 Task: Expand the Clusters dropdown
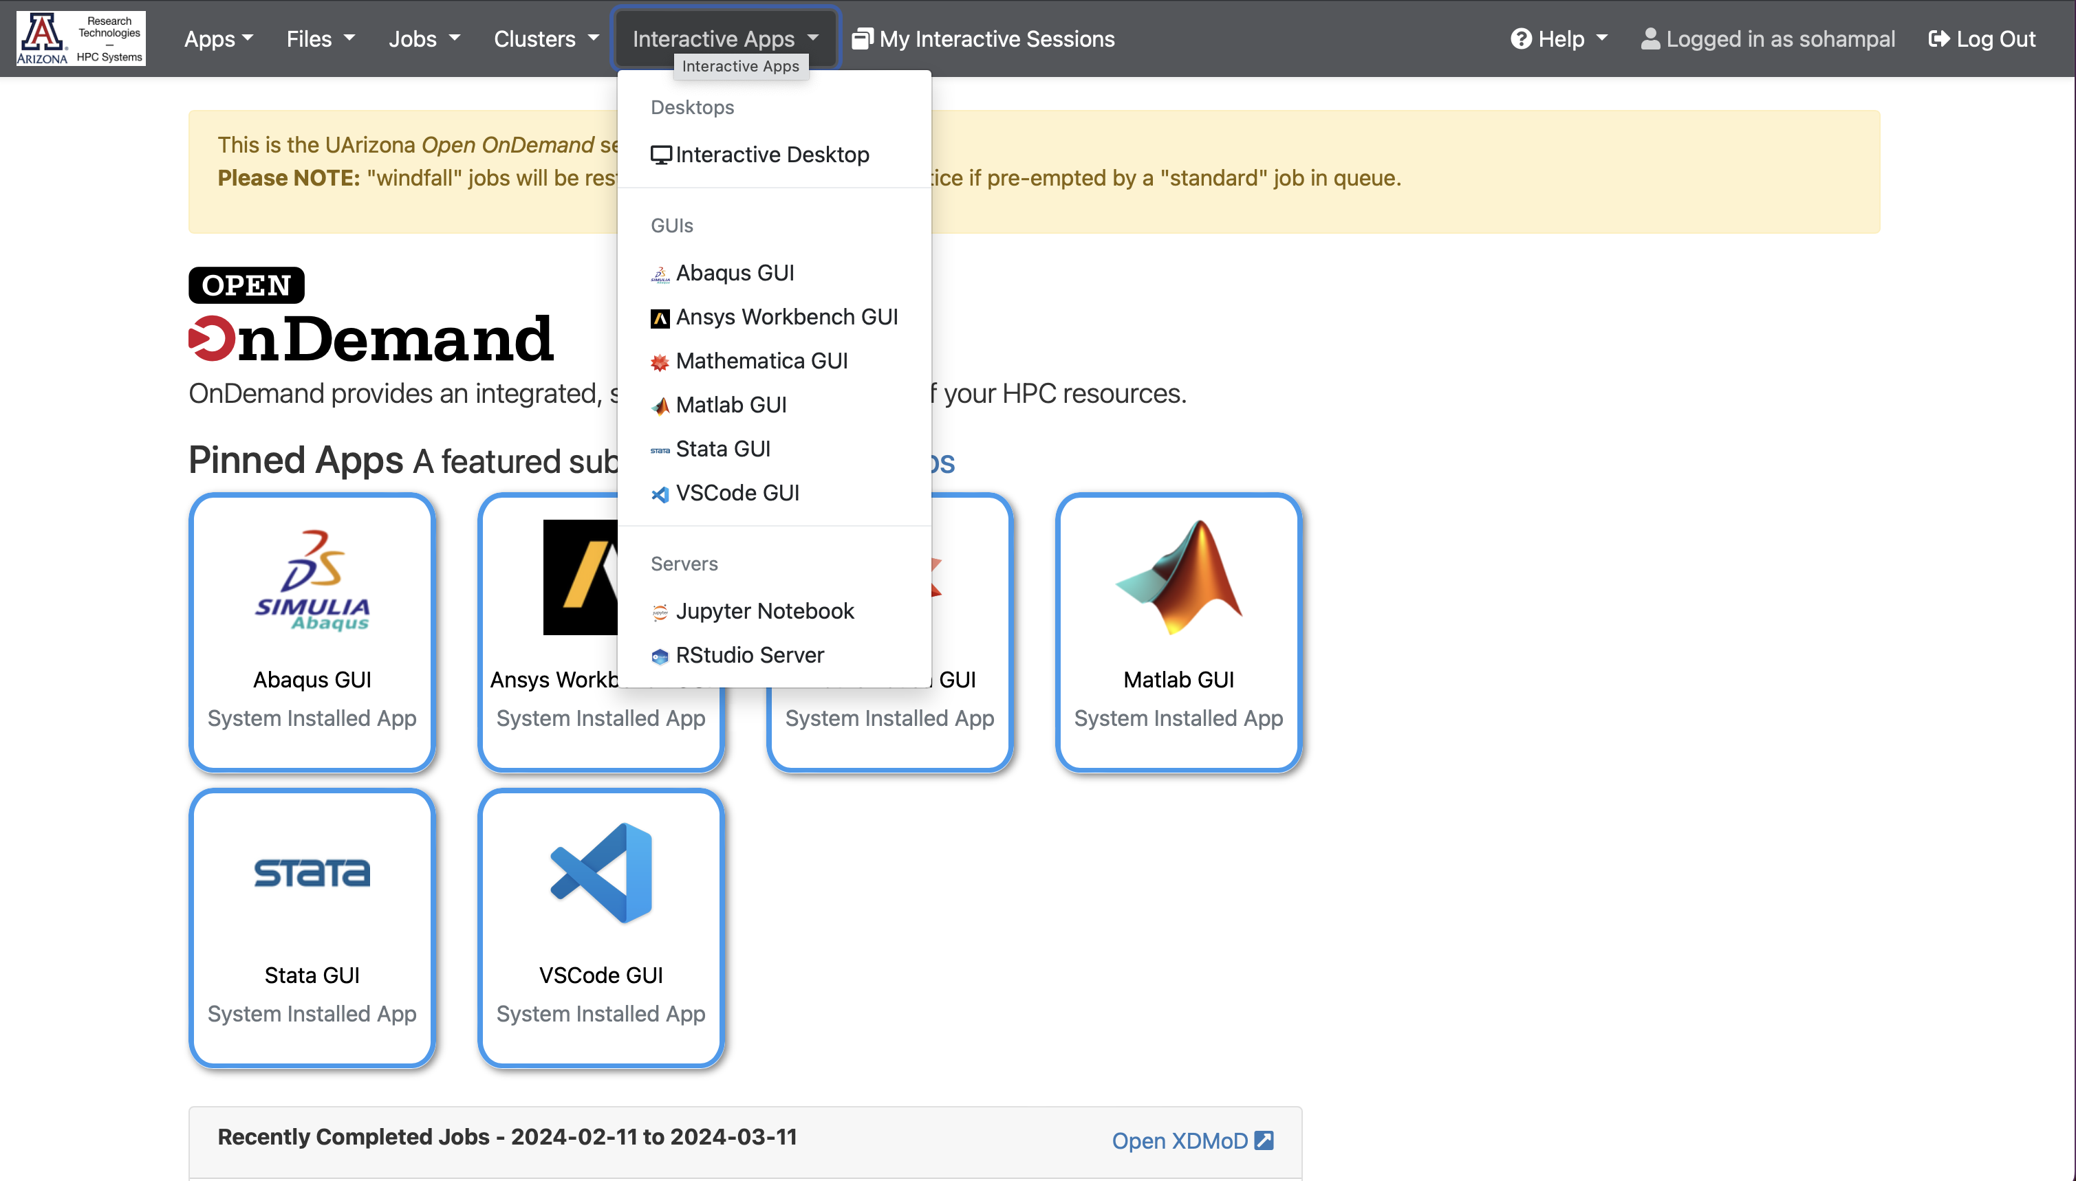(x=545, y=39)
